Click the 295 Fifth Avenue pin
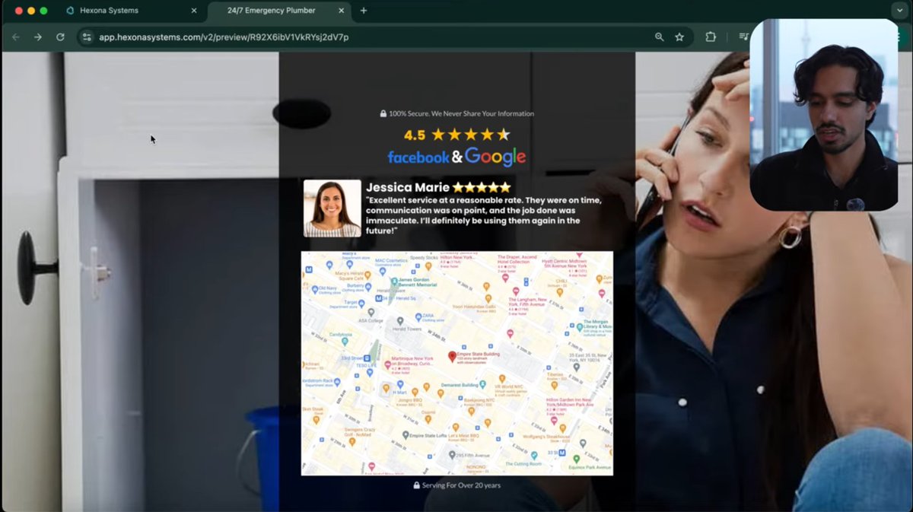The image size is (913, 512). [x=450, y=455]
